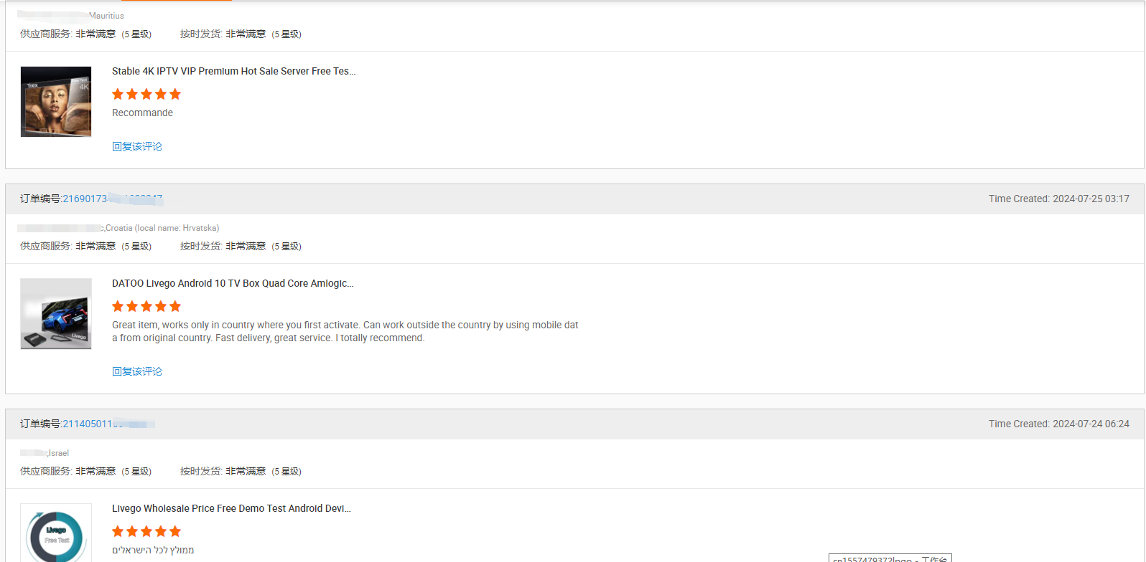Click the fifth star of the DATOO Livego rating
This screenshot has width=1146, height=562.
click(175, 306)
